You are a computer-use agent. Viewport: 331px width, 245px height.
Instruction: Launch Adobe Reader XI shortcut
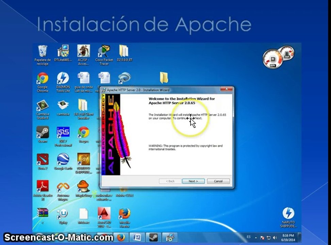coord(43,190)
